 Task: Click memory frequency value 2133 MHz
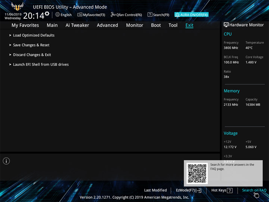point(231,105)
